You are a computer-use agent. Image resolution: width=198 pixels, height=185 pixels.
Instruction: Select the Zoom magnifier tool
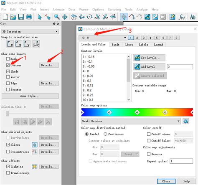tap(57, 17)
